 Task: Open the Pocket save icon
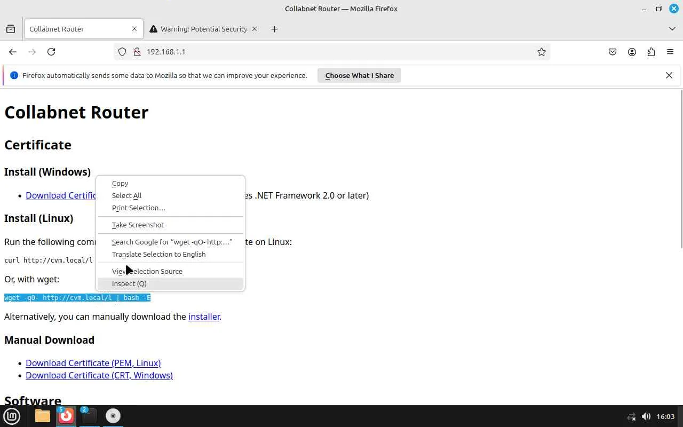613,52
